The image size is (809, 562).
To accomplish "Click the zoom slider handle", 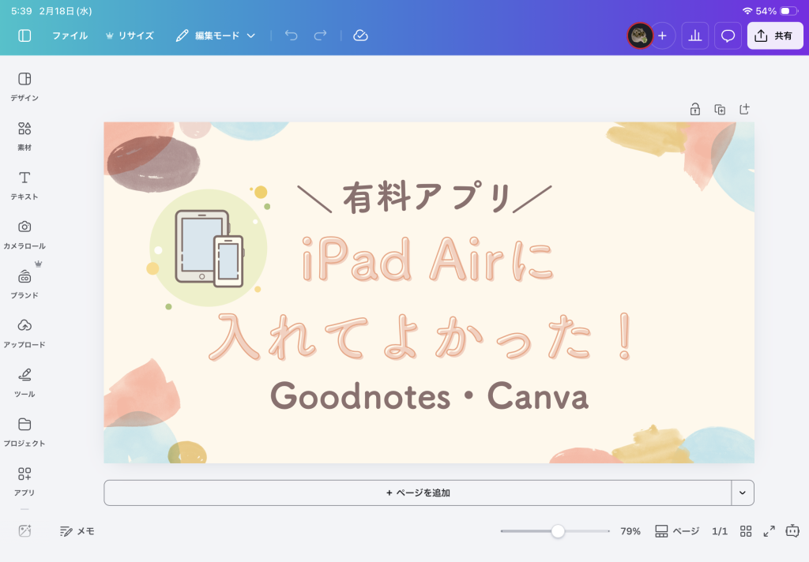I will pos(558,531).
